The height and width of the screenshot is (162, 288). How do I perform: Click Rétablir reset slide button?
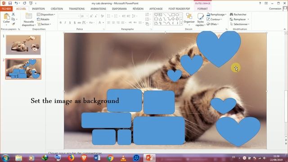tap(43, 19)
